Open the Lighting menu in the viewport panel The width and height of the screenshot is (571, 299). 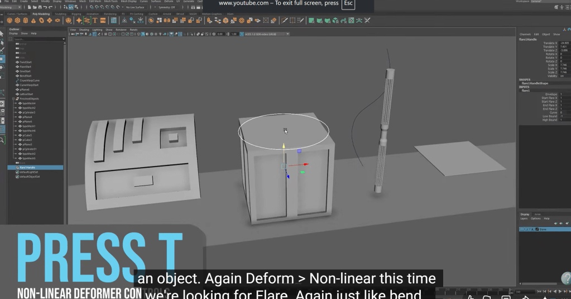(x=97, y=30)
